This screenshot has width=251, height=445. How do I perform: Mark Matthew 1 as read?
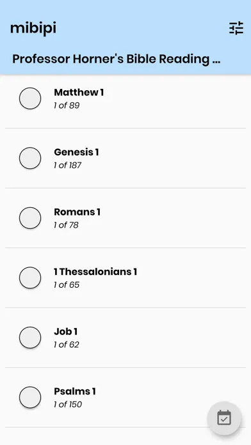pyautogui.click(x=30, y=98)
